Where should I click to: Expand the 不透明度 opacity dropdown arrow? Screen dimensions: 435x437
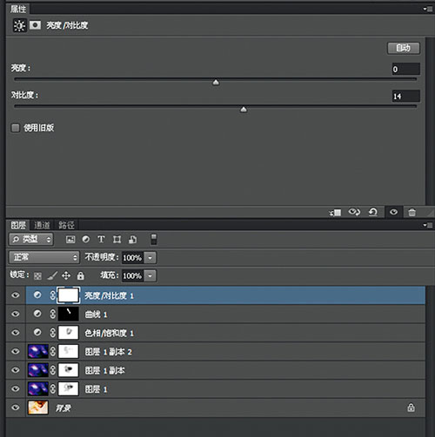click(150, 257)
